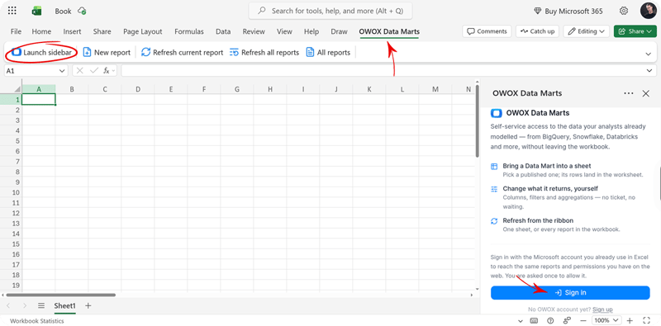
Task: Open the Editing mode dropdown
Action: [x=586, y=31]
